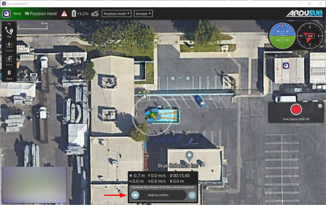Zoom in map with plus button
Screen dimensions: 326x205
[x=53, y=25]
